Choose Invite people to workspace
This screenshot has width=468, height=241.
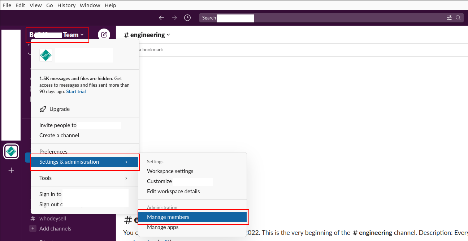point(85,125)
